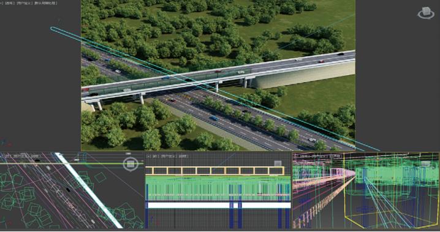Select the white bridge deck in front viewport
Screen dimensions: 440x232
tap(219, 205)
